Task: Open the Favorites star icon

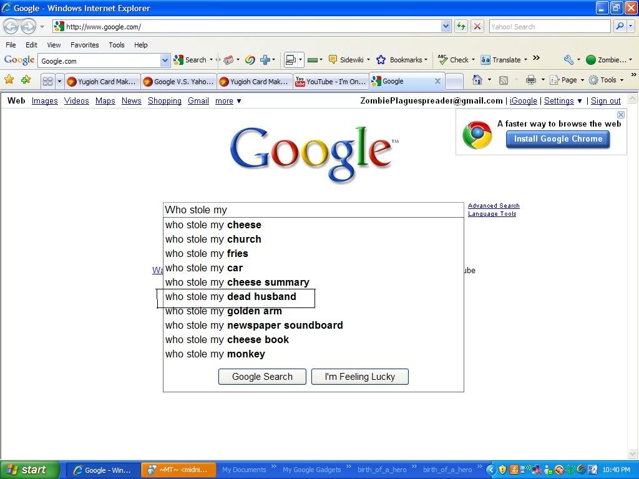Action: click(x=9, y=80)
